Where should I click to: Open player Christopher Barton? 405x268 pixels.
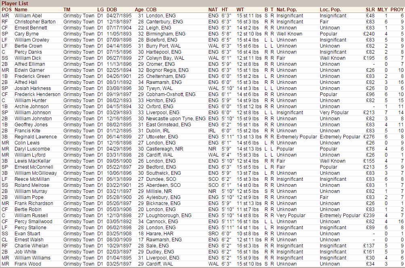[x=35, y=22]
